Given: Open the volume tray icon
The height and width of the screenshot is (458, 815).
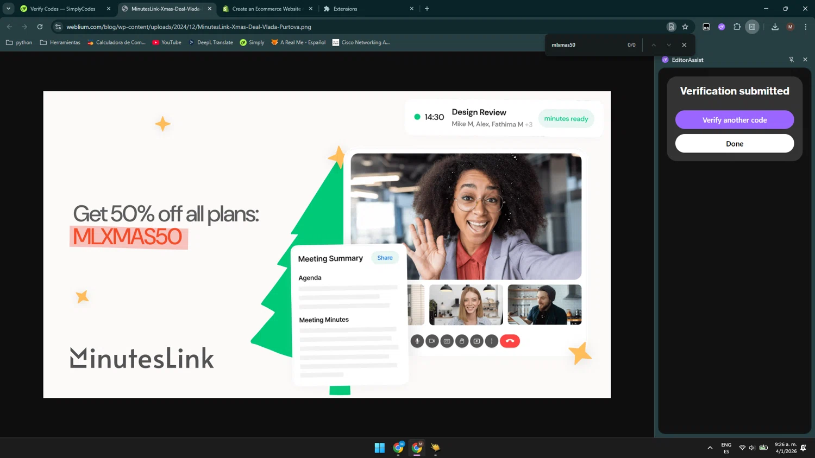Looking at the screenshot, I should coord(752,448).
